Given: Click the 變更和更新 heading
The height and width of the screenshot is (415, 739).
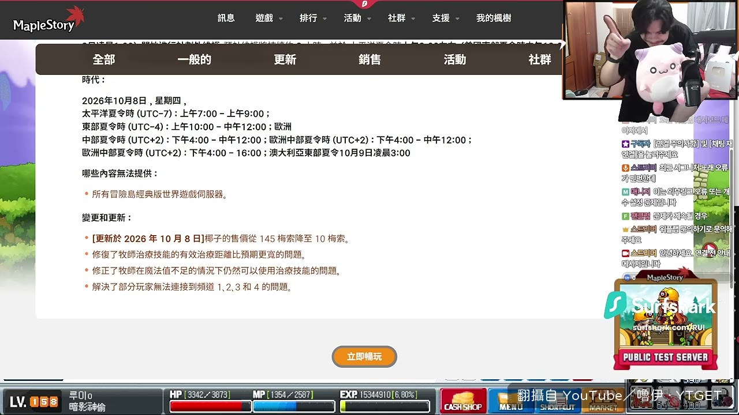Looking at the screenshot, I should 107,218.
